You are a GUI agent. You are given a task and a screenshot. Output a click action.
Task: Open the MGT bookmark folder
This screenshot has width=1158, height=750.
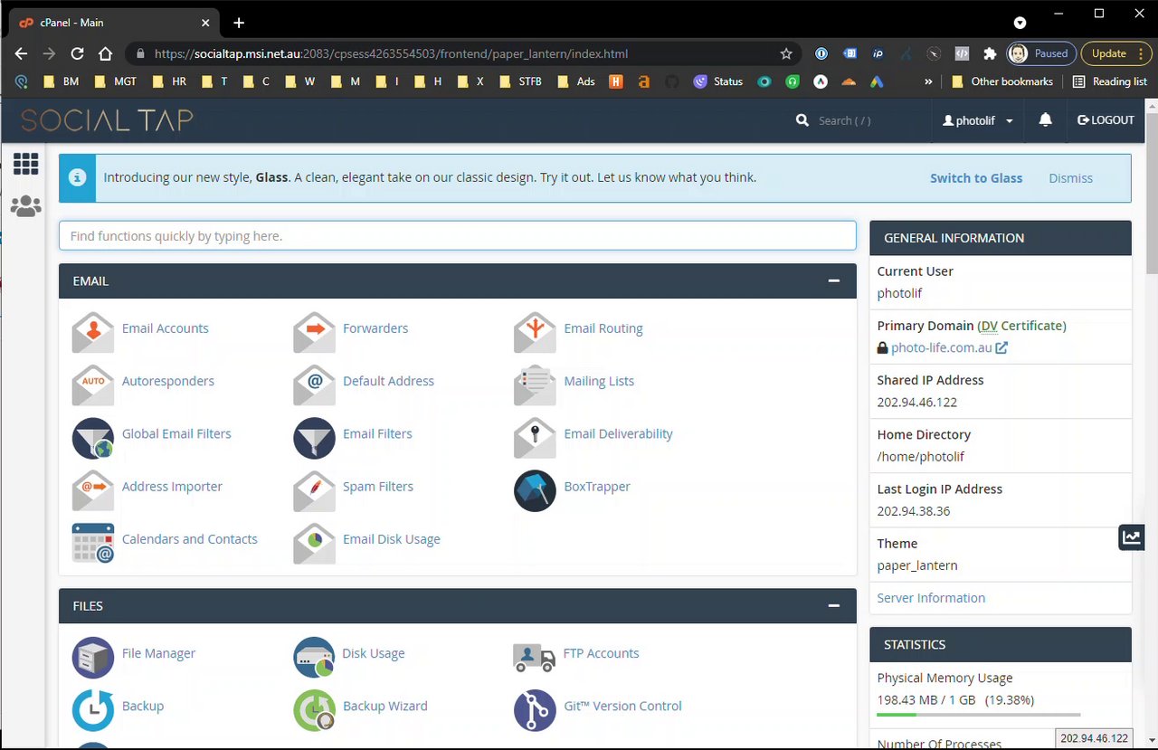pyautogui.click(x=116, y=81)
